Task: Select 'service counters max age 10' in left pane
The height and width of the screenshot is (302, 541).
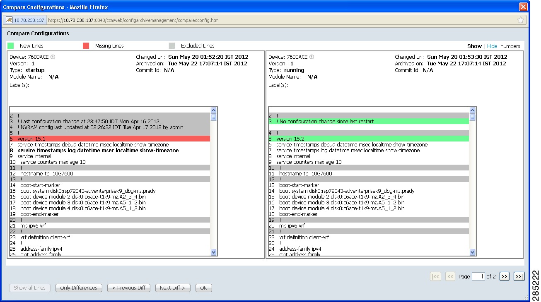Action: 110,162
